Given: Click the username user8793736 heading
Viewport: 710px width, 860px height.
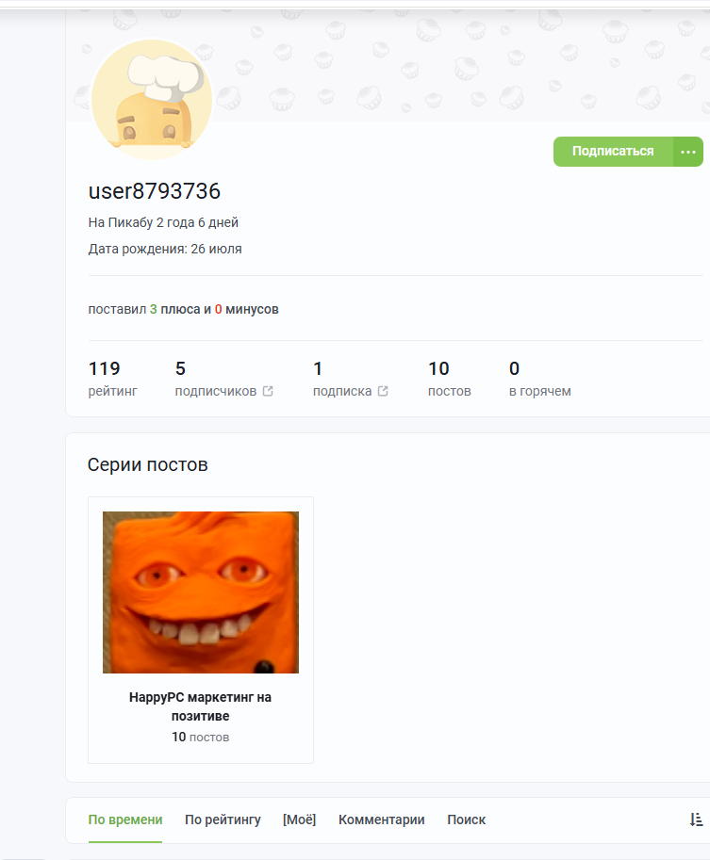Looking at the screenshot, I should [x=155, y=191].
